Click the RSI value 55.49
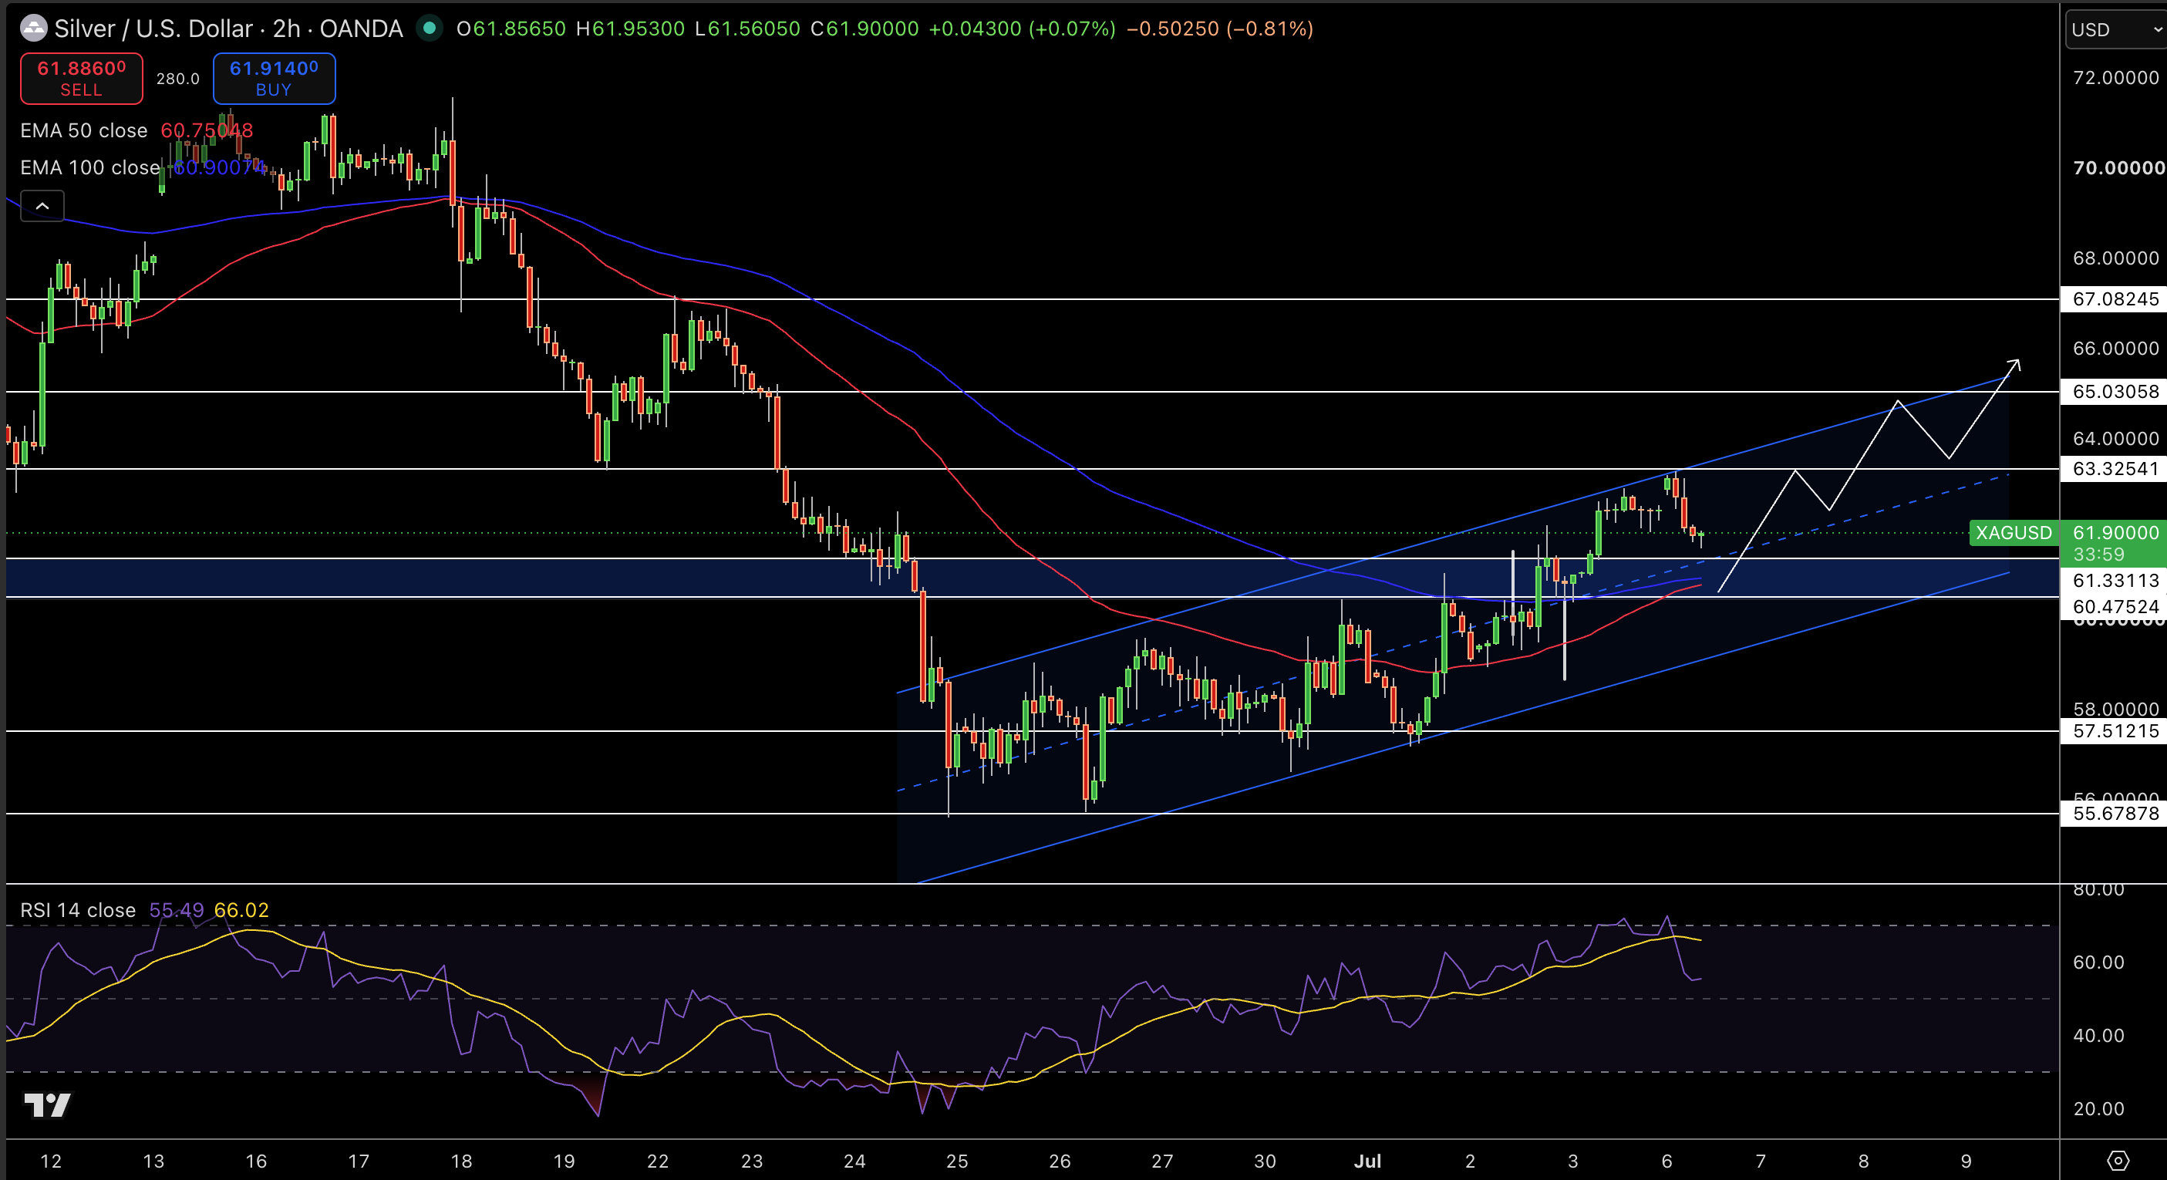The height and width of the screenshot is (1180, 2167). 177,910
